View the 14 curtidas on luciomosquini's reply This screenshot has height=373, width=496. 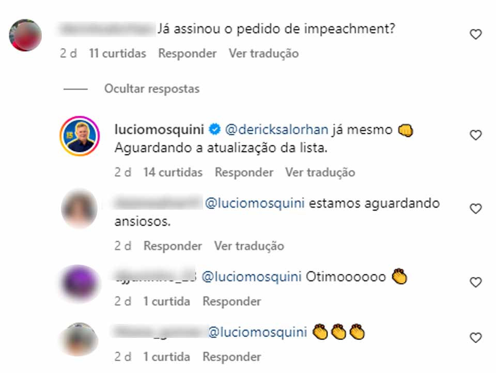173,173
